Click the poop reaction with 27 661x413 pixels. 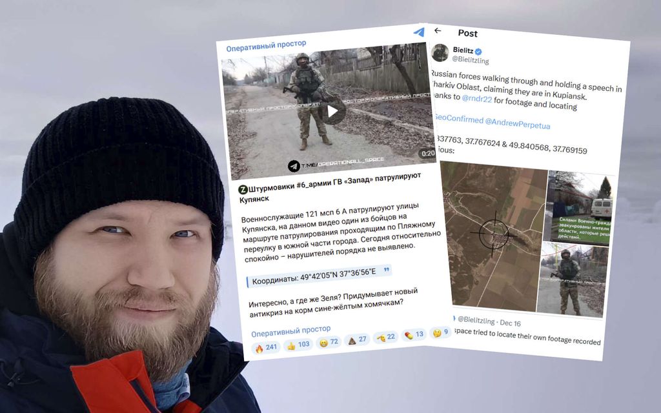[x=356, y=339]
